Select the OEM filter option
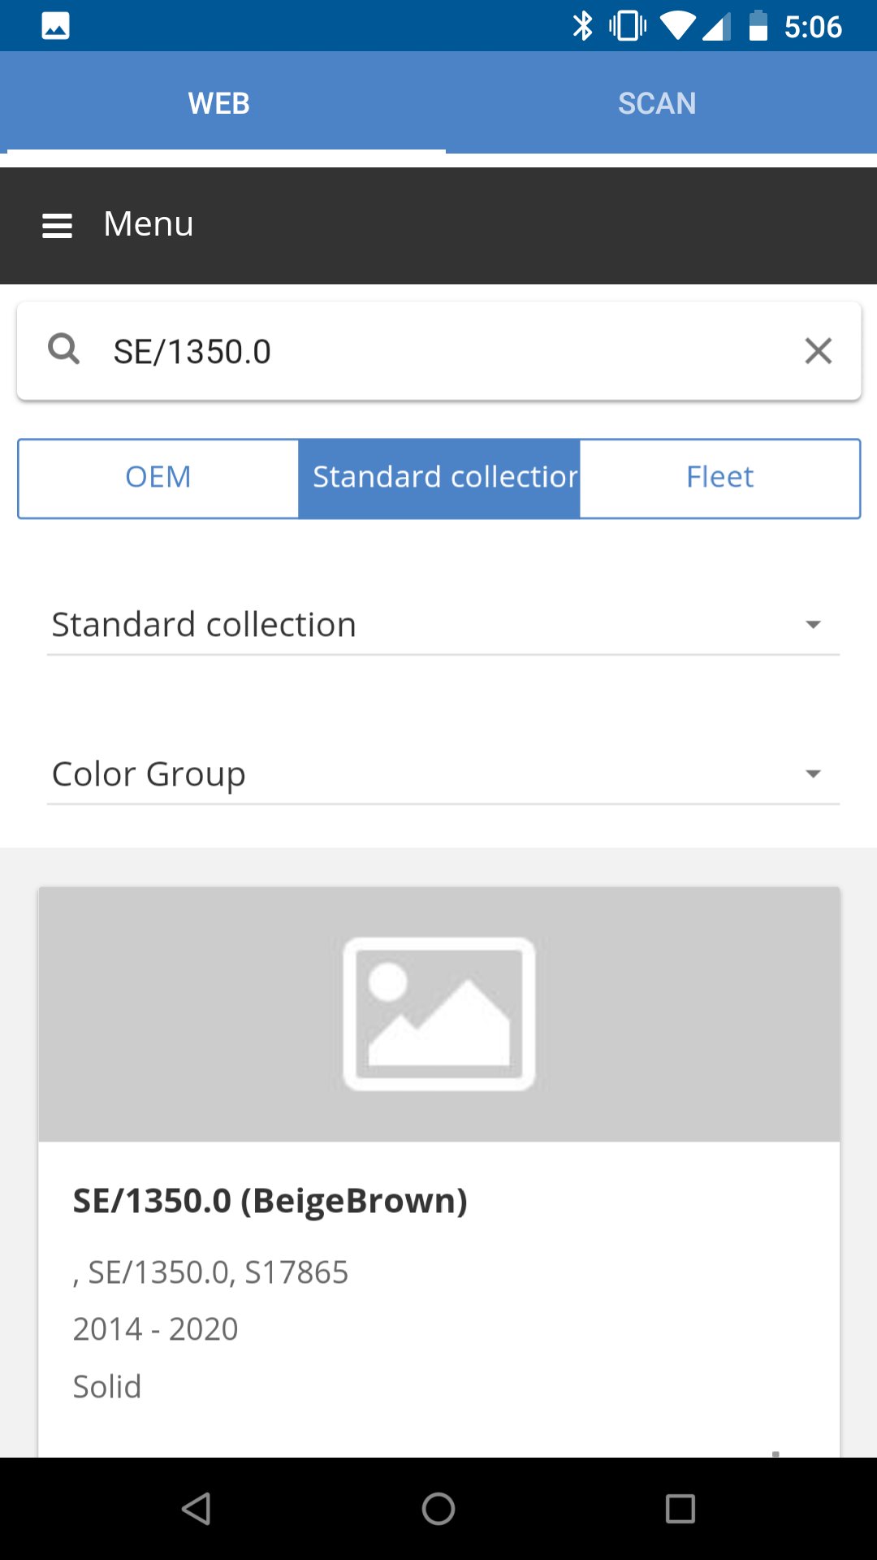 (158, 478)
